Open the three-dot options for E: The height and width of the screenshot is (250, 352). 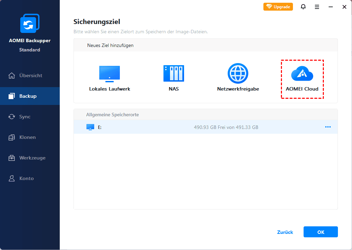click(x=328, y=127)
